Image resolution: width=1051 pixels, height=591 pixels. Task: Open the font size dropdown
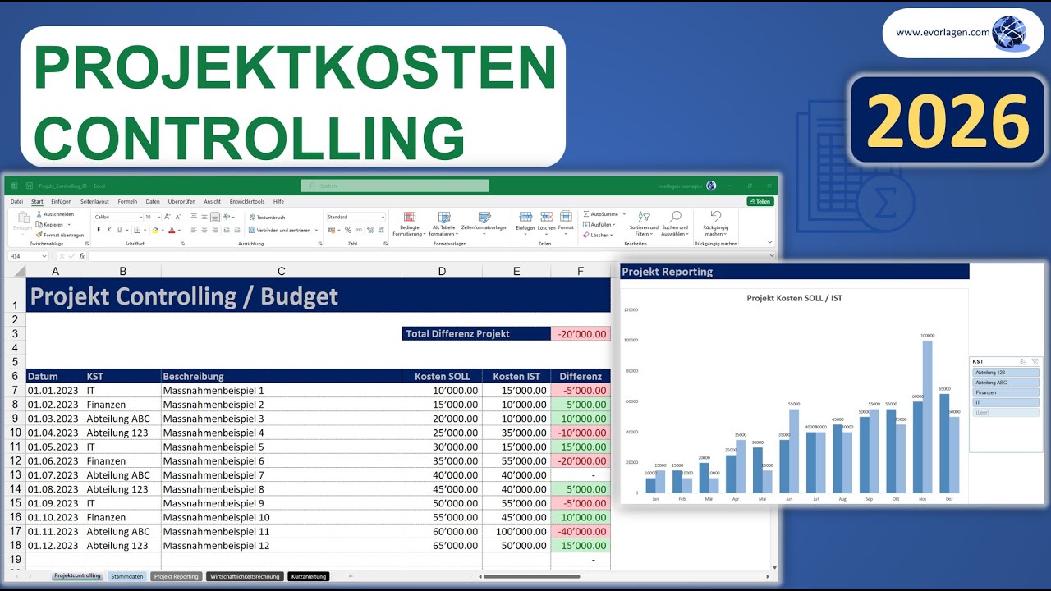159,218
